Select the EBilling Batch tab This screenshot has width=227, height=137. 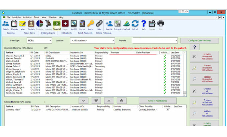pos(48,33)
